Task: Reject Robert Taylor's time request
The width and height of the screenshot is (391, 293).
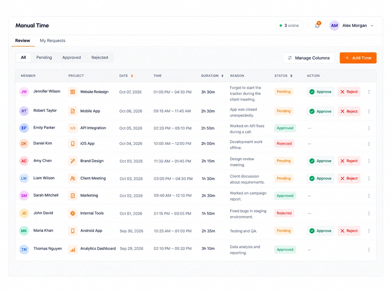Action: (349, 111)
